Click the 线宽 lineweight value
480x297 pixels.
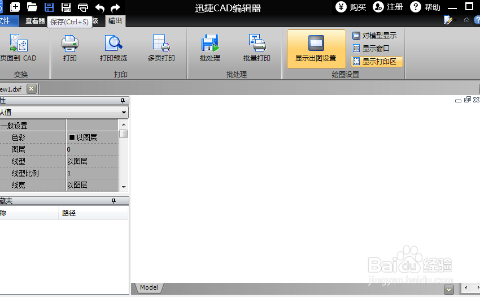(92, 186)
